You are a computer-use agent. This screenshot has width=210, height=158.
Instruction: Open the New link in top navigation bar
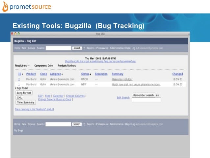pyautogui.click(x=24, y=48)
